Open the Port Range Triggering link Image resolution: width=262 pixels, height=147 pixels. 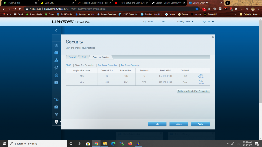point(130,65)
